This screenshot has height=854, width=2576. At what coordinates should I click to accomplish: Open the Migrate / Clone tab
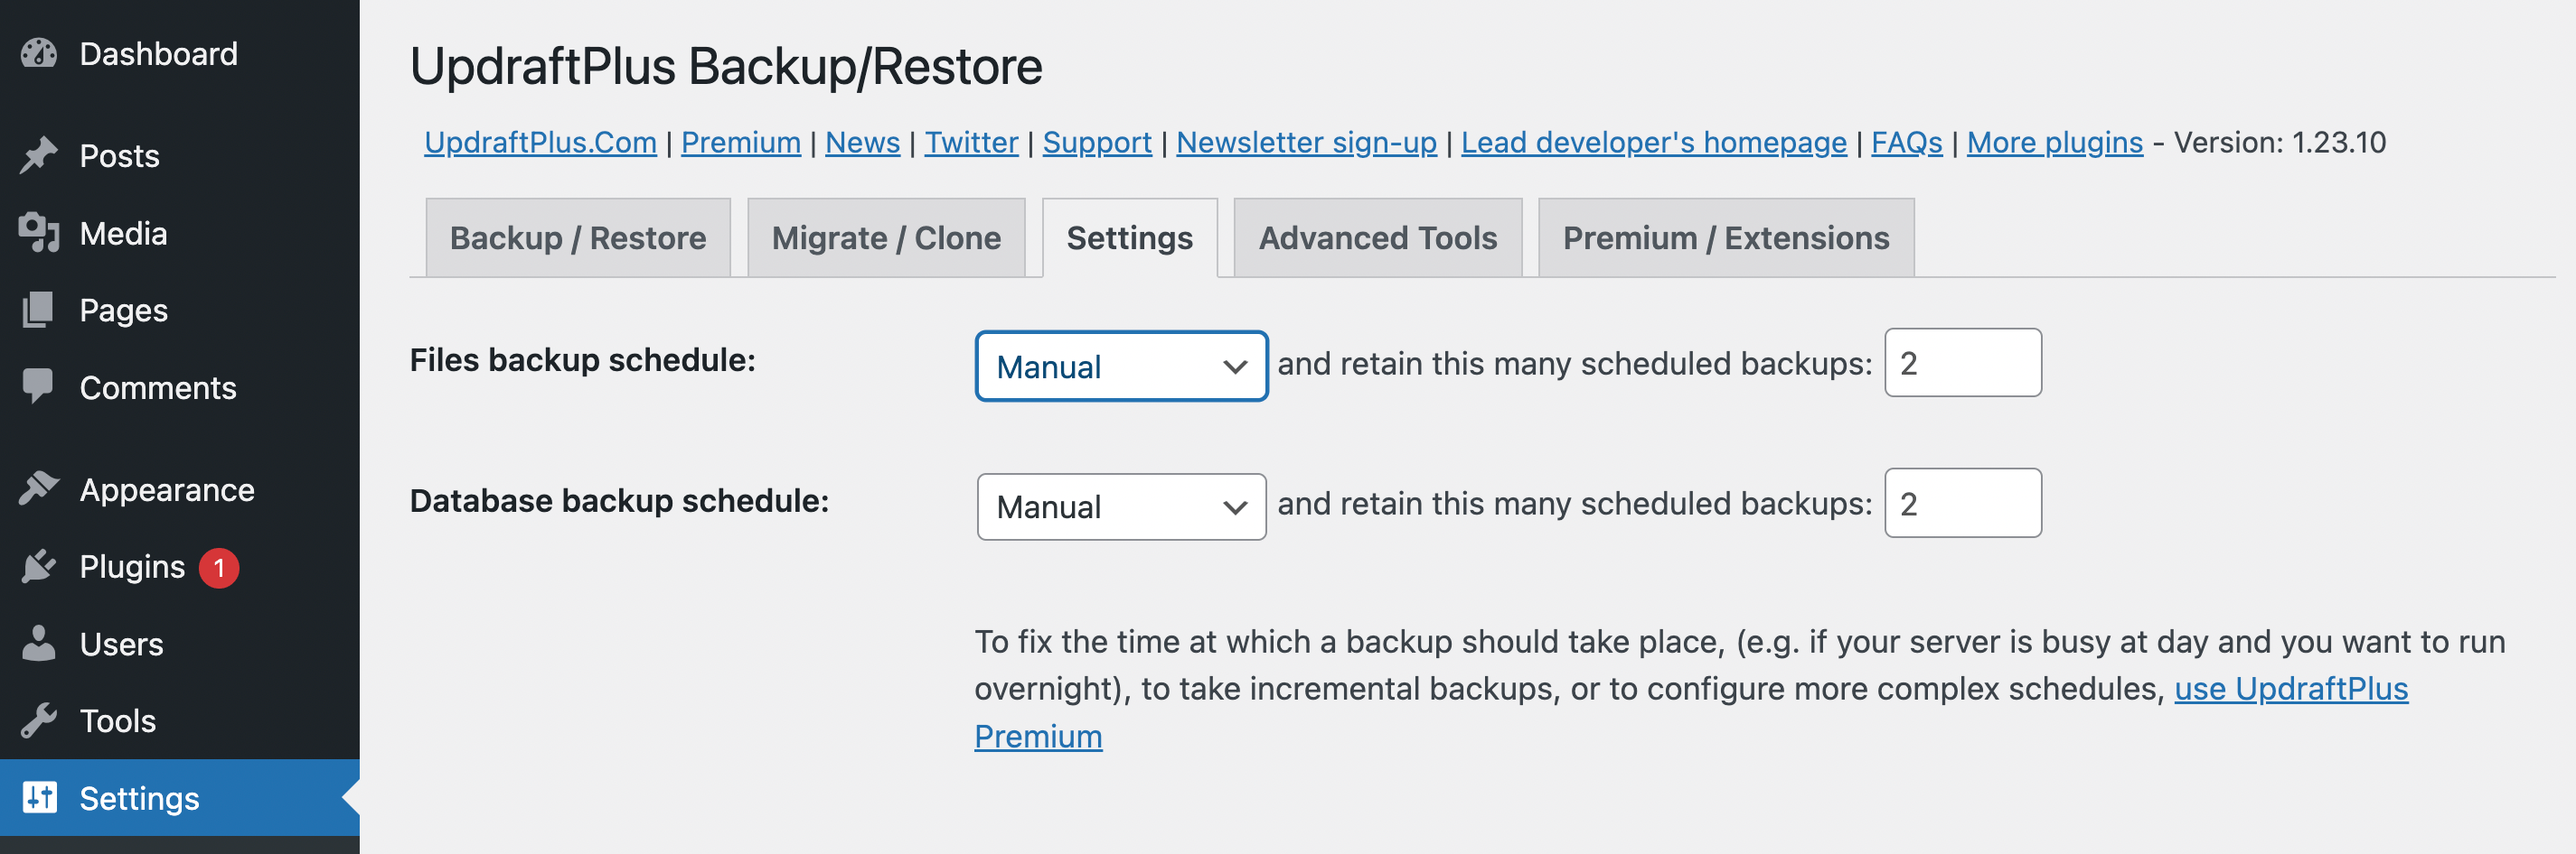point(885,237)
